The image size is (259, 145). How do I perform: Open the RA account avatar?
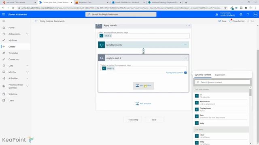pyautogui.click(x=255, y=14)
